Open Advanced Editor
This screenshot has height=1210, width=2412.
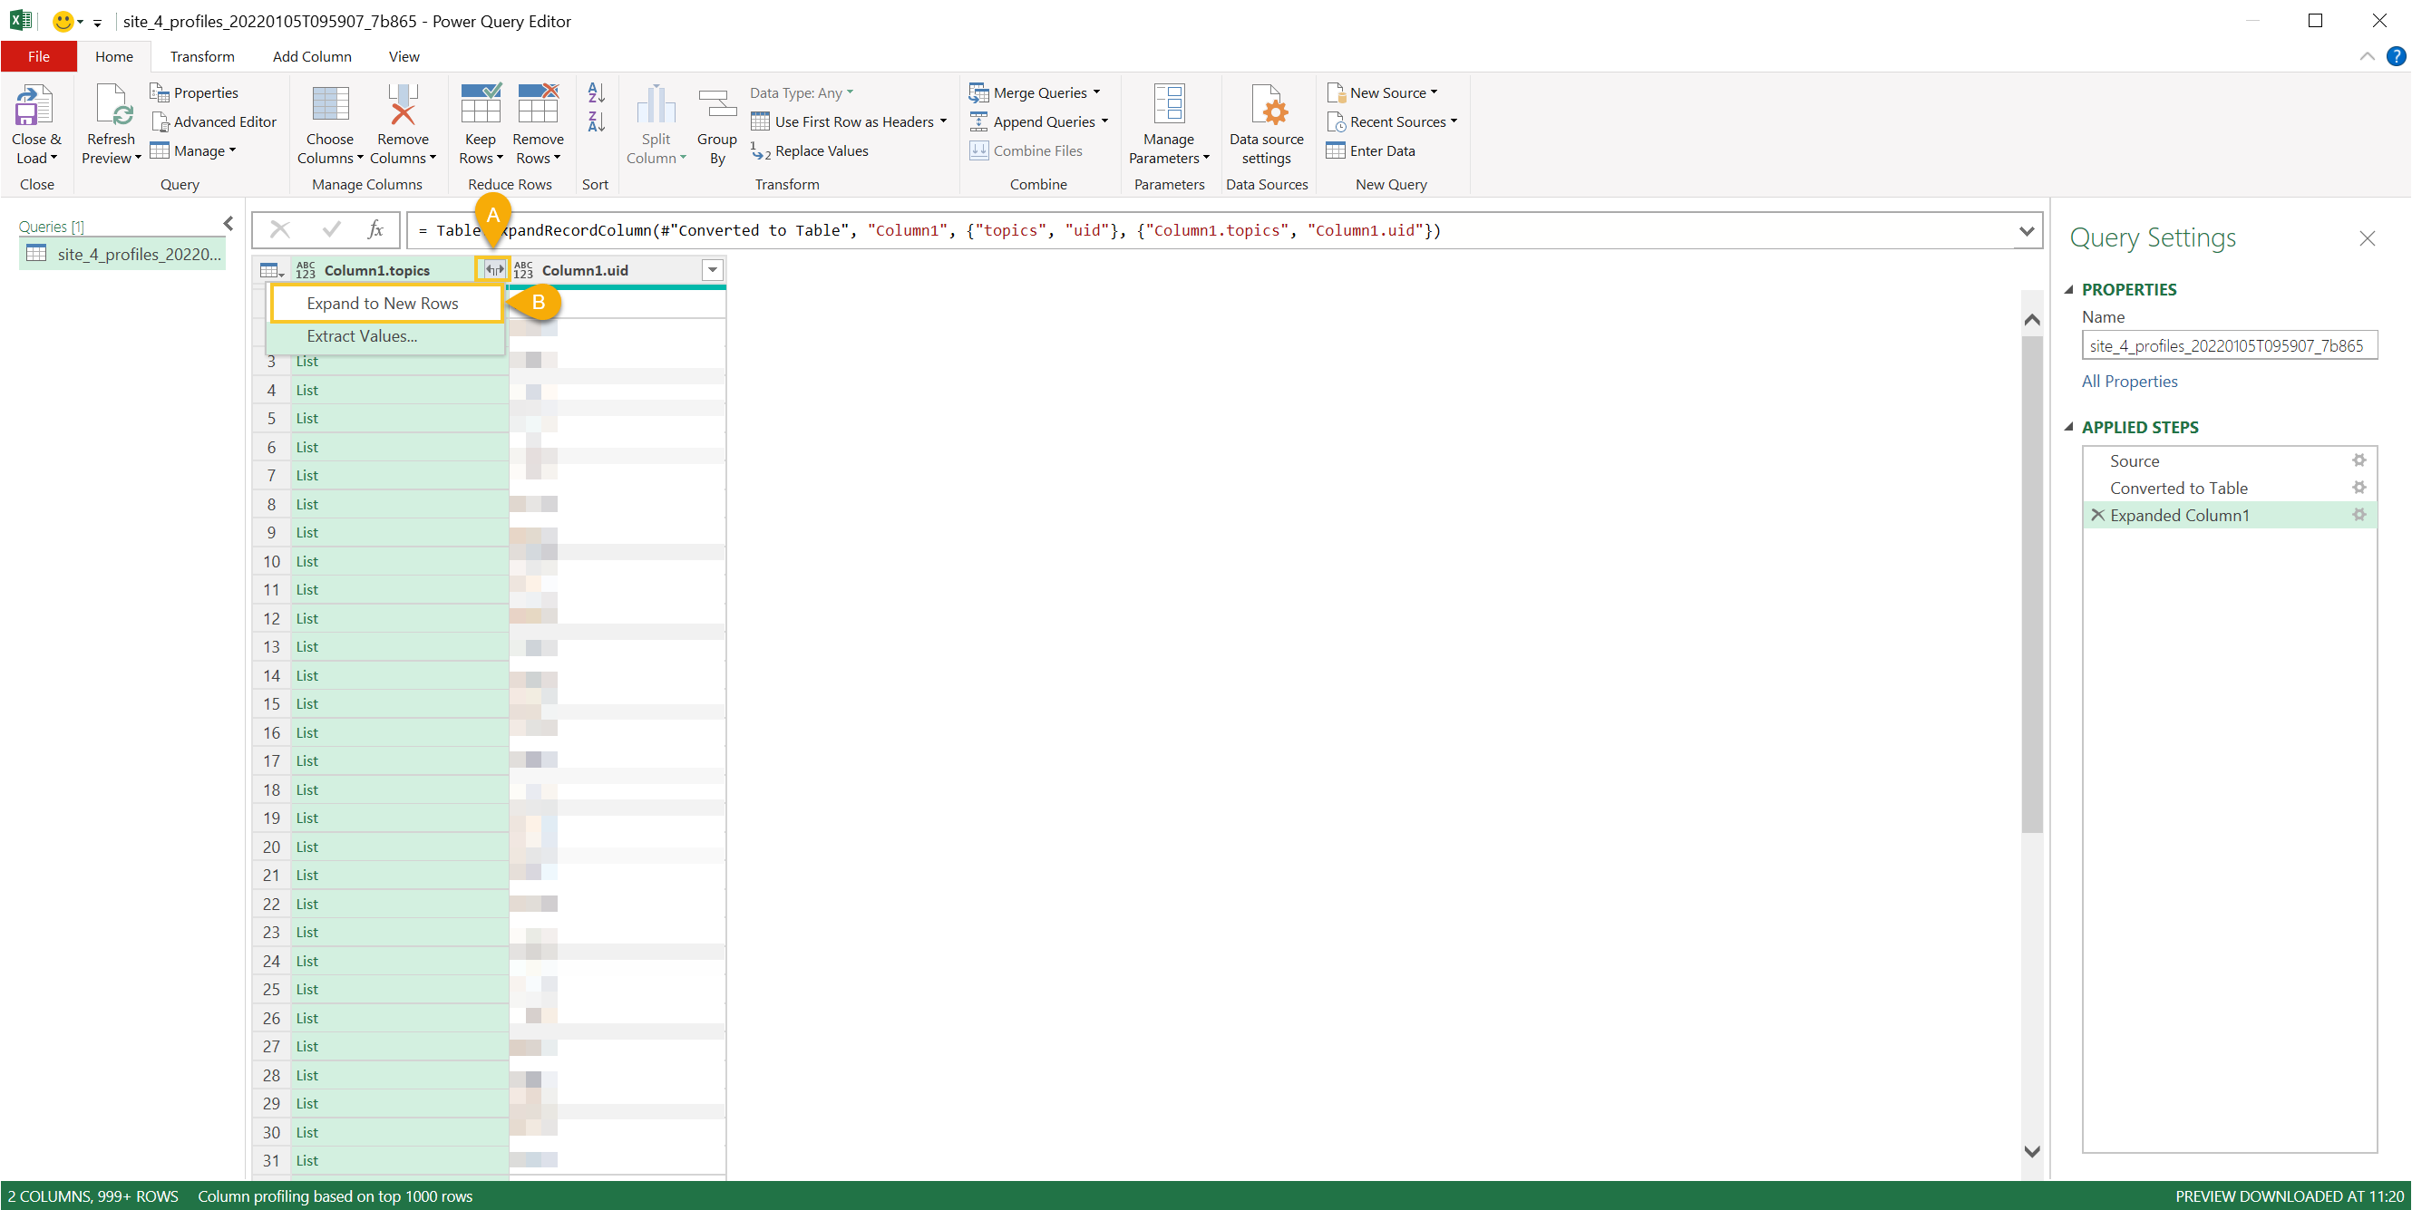point(214,121)
